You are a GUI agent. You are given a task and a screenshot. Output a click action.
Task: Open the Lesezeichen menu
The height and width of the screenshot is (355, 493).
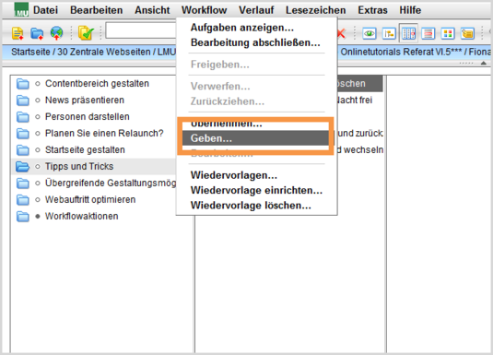pos(316,10)
